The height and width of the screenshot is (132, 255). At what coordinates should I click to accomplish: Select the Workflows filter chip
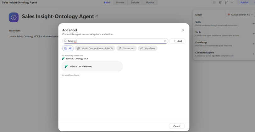coord(148,48)
